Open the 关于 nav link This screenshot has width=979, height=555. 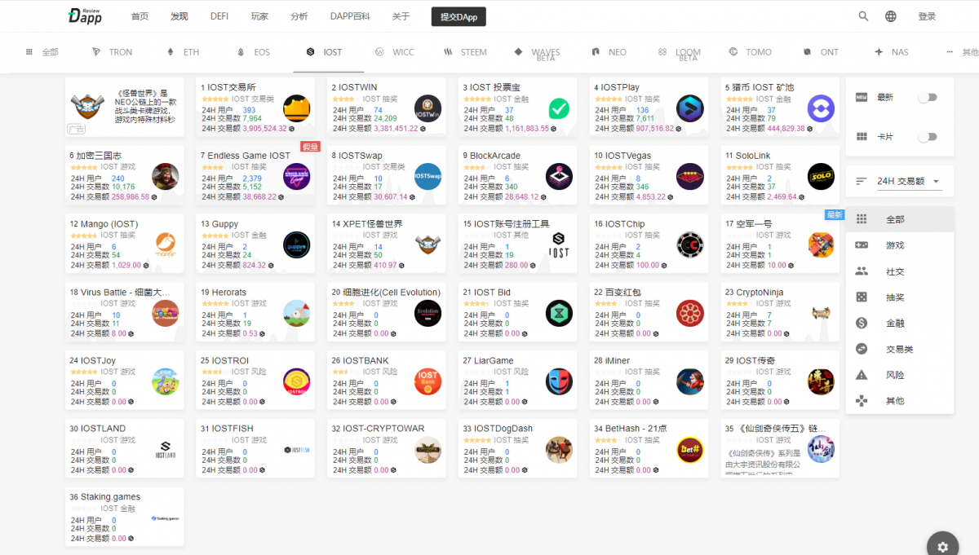coord(401,16)
